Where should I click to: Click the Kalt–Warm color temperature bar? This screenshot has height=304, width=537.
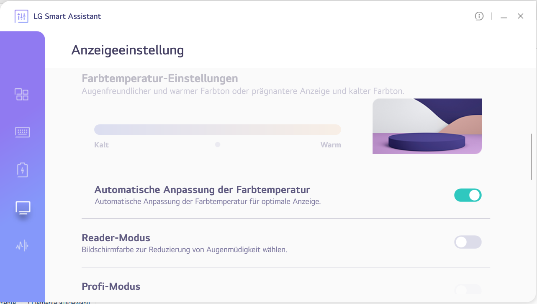click(218, 130)
